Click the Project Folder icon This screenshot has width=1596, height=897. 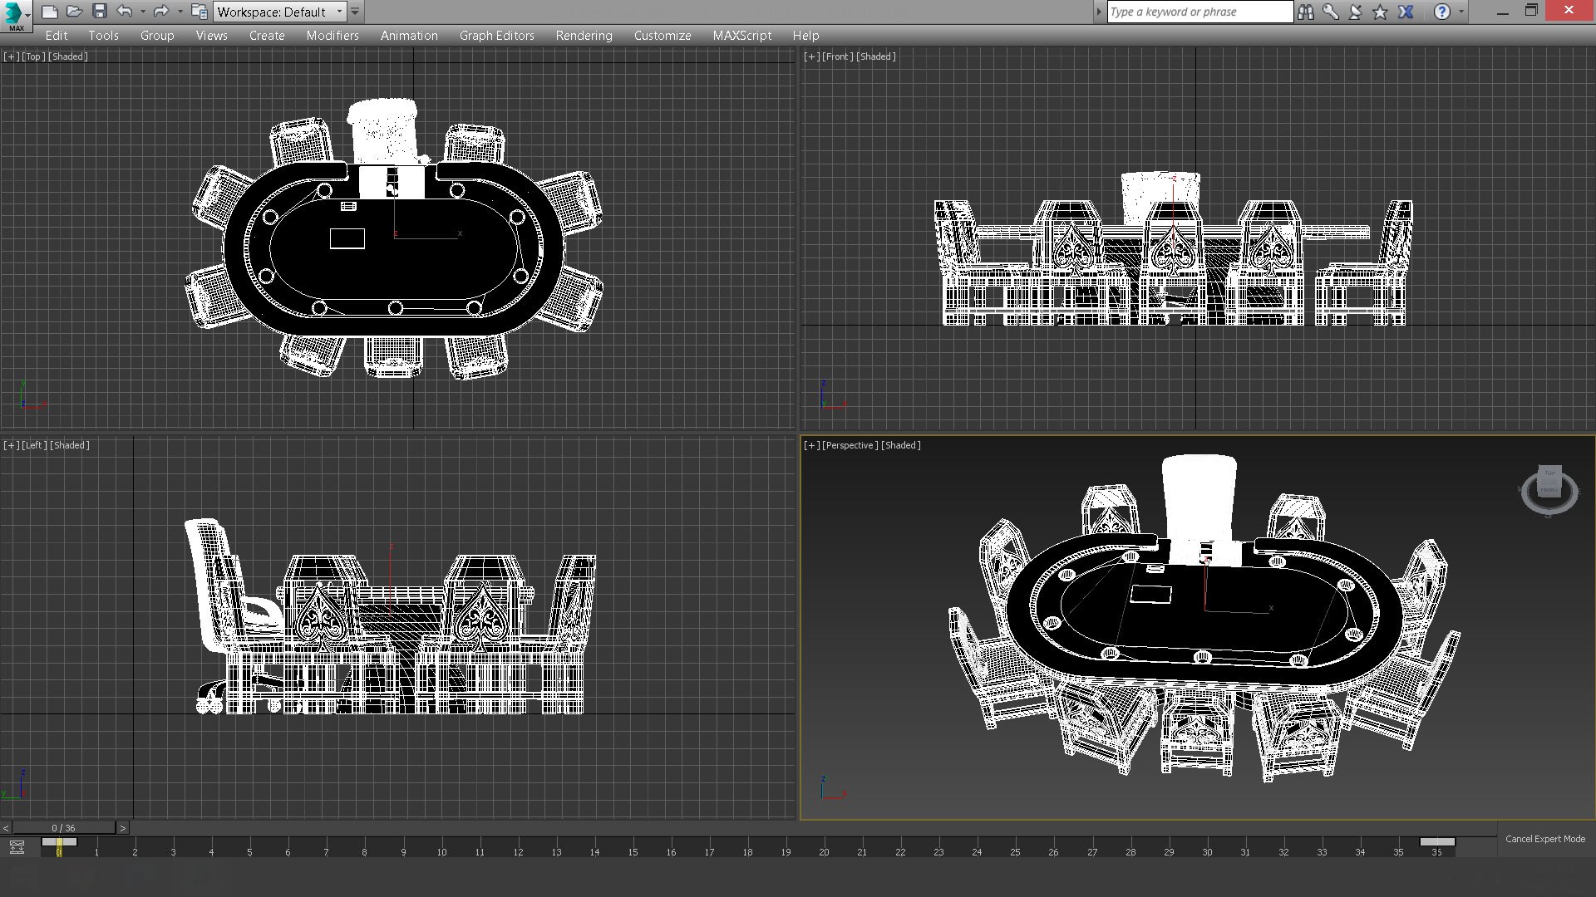tap(199, 12)
